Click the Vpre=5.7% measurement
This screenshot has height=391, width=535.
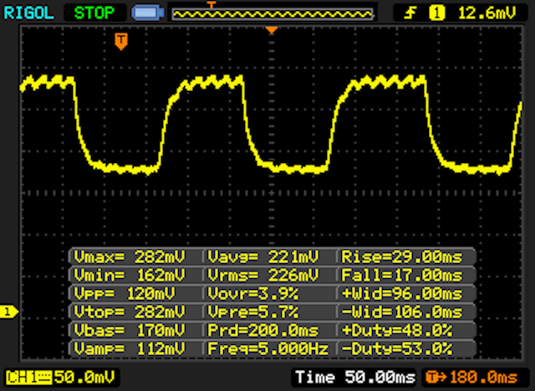pos(252,312)
